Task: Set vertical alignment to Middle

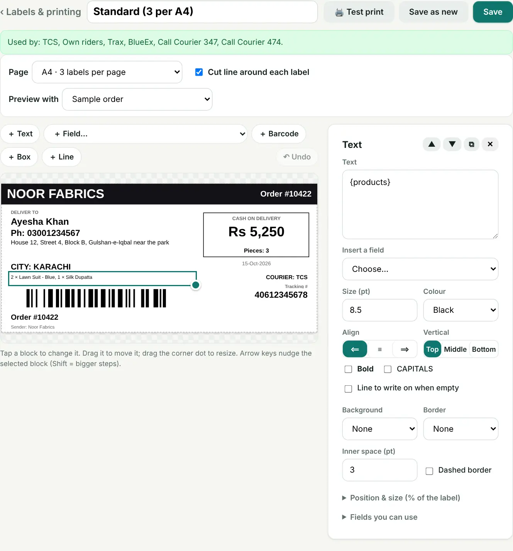Action: coord(455,349)
